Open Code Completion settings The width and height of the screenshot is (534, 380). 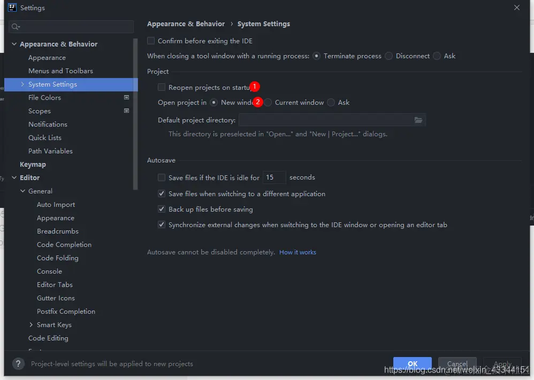[64, 245]
